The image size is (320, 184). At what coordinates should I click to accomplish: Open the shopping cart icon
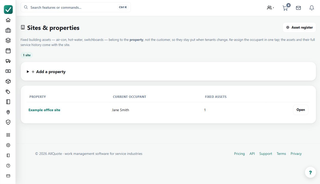[x=285, y=8]
